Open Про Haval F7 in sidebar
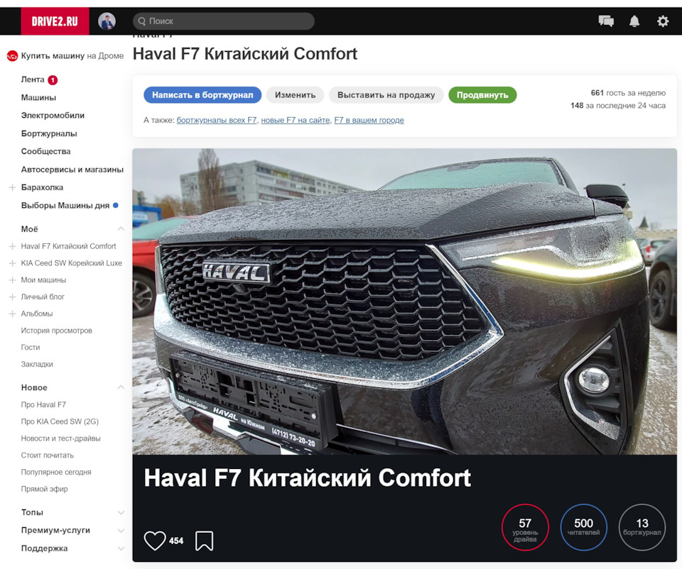Screen dimensions: 682x569 [x=43, y=405]
